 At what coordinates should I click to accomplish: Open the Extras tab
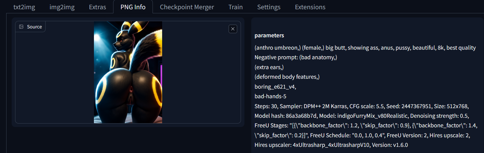[97, 7]
